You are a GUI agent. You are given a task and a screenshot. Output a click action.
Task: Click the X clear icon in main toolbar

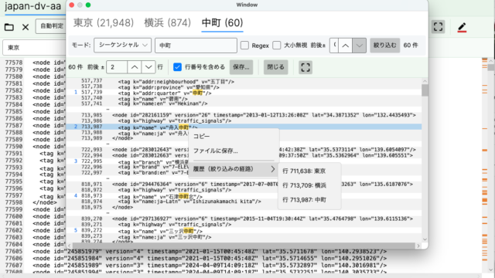coord(26,28)
